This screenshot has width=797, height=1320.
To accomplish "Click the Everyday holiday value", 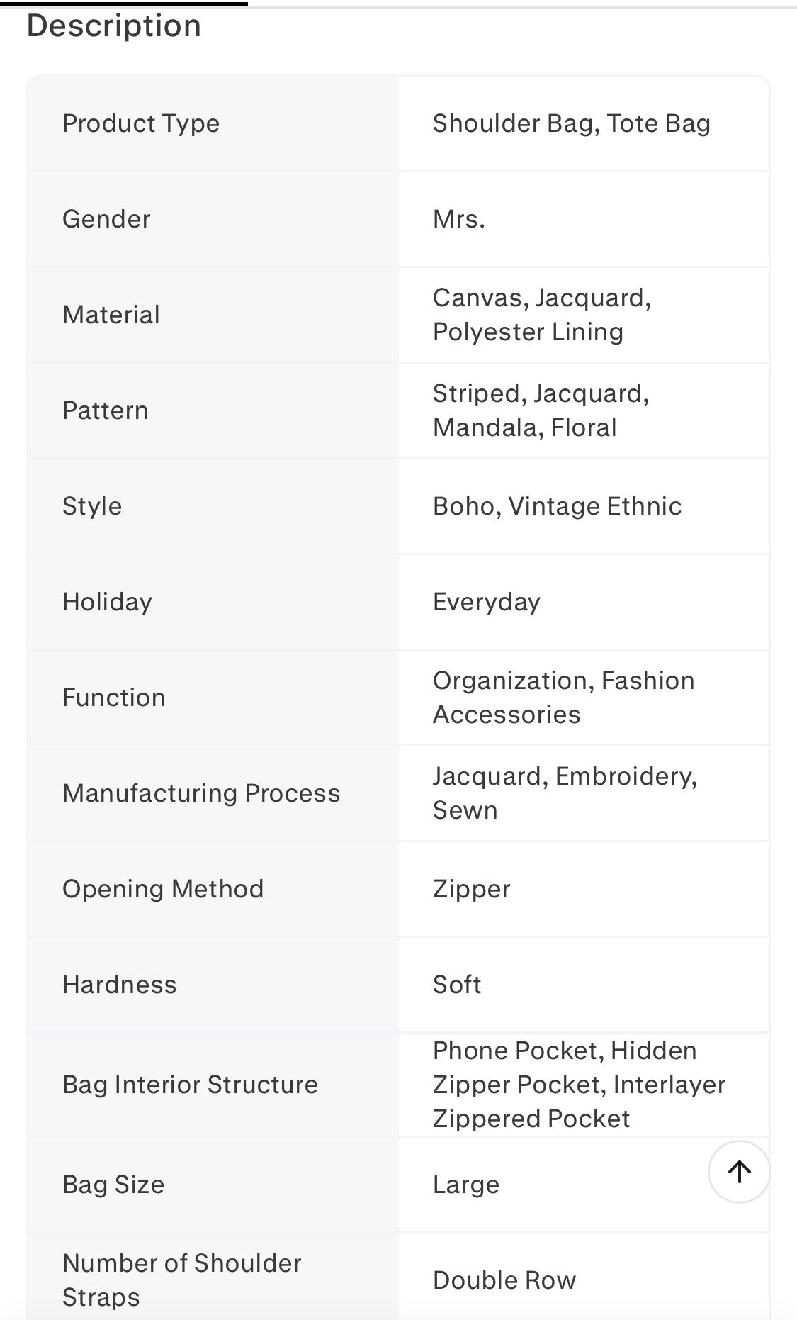I will pos(487,602).
